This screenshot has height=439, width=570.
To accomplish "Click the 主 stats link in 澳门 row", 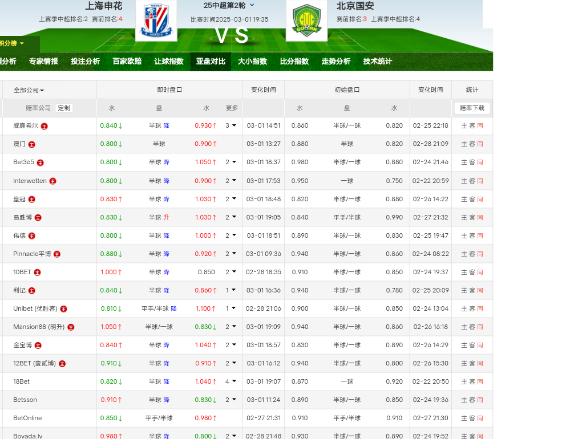I will click(464, 144).
